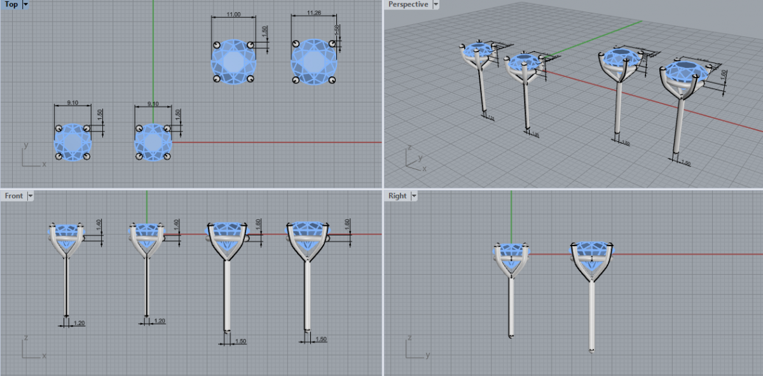The image size is (763, 376).
Task: Select the Front viewport title label
Action: pos(14,196)
